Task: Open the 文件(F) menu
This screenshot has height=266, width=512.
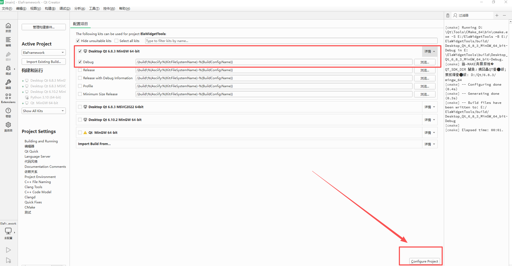Action: click(x=7, y=9)
